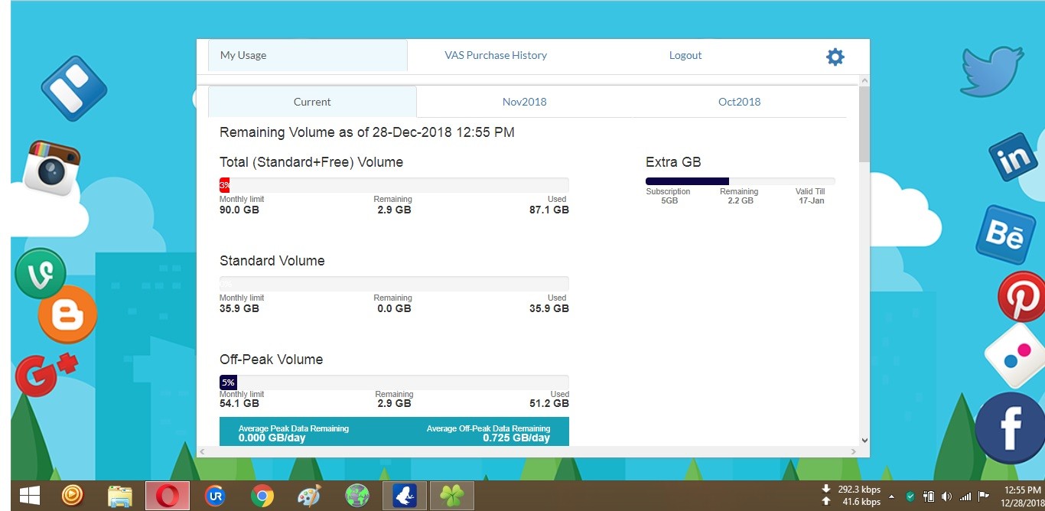
Task: Click the horizontal scrollbar left arrow
Action: tap(202, 452)
